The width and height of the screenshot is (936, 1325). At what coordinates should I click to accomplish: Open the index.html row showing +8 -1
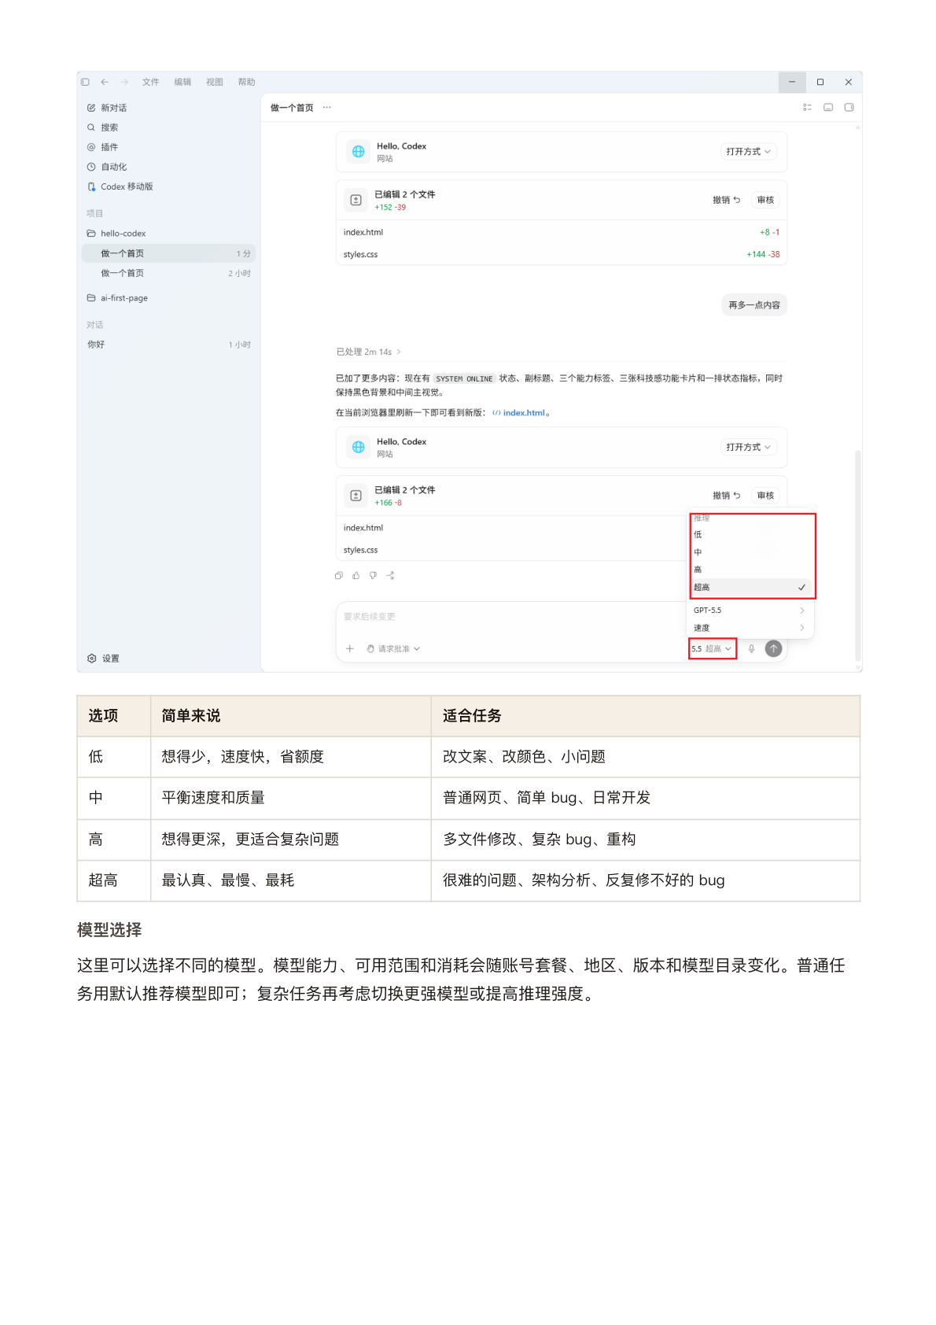click(x=562, y=232)
